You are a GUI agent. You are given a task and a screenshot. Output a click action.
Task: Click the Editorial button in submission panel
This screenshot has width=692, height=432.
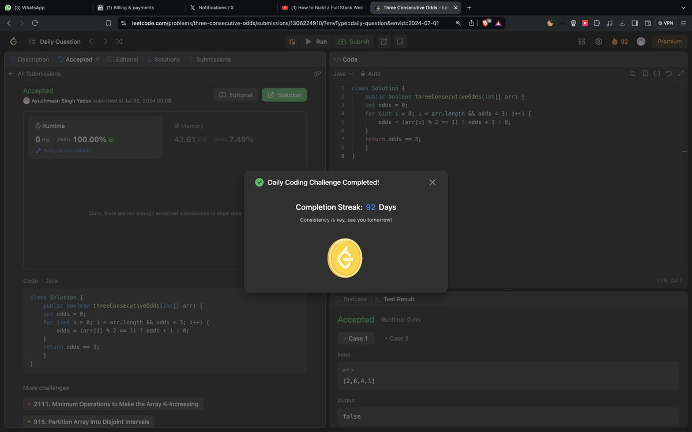[x=235, y=95]
